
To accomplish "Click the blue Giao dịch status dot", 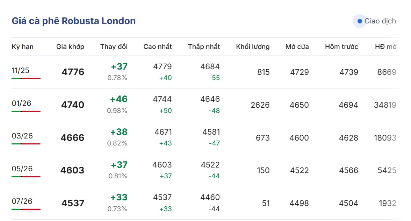I will pyautogui.click(x=360, y=21).
